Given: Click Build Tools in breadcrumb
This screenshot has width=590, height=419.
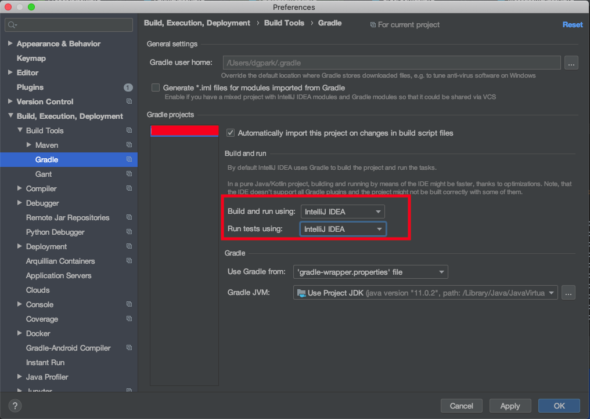Looking at the screenshot, I should pos(284,23).
